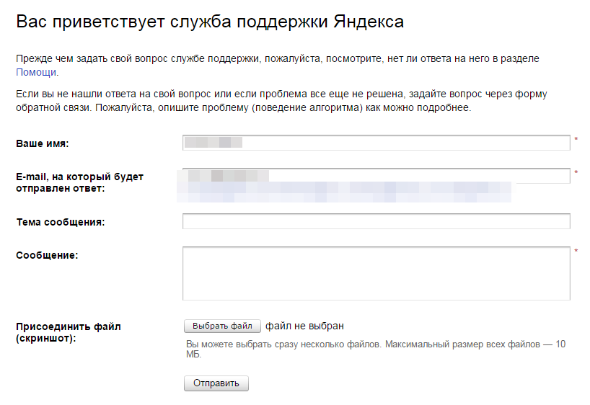Click the "Ваше имя:" label
This screenshot has width=590, height=405.
pos(42,143)
